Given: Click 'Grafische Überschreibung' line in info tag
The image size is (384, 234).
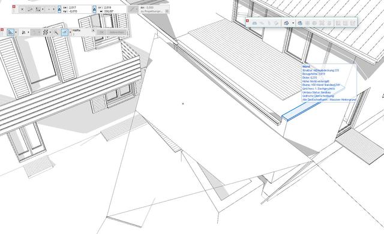Looking at the screenshot, I should tap(318, 96).
